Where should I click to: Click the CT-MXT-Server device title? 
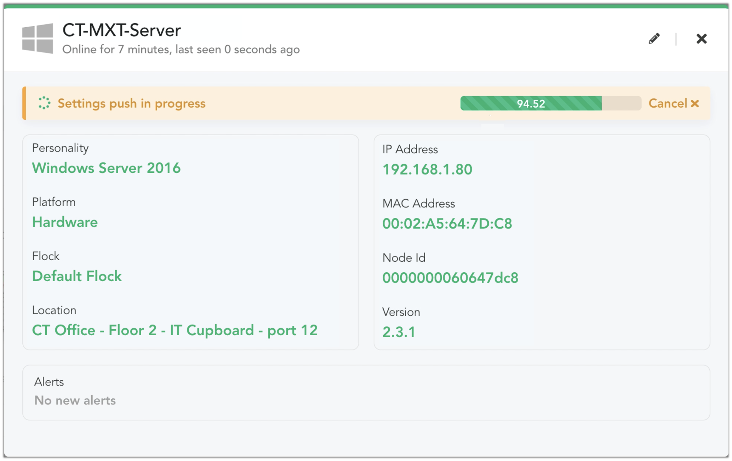coord(121,30)
